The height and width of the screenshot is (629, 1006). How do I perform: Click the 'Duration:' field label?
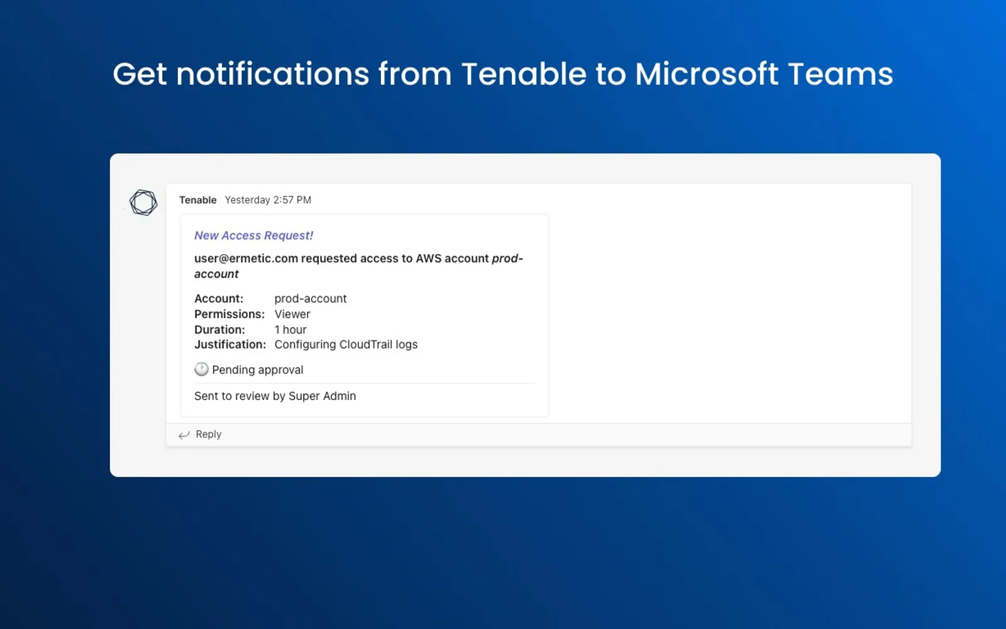(x=219, y=330)
